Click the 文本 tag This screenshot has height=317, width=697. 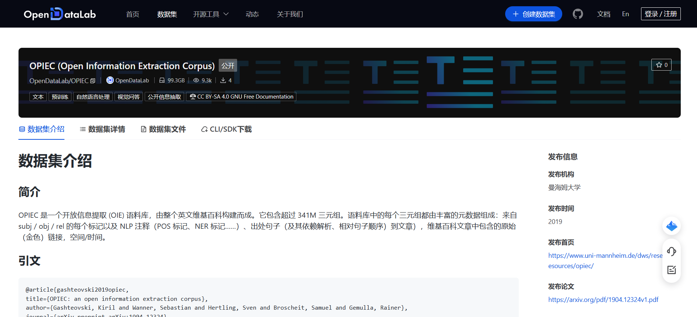[38, 97]
